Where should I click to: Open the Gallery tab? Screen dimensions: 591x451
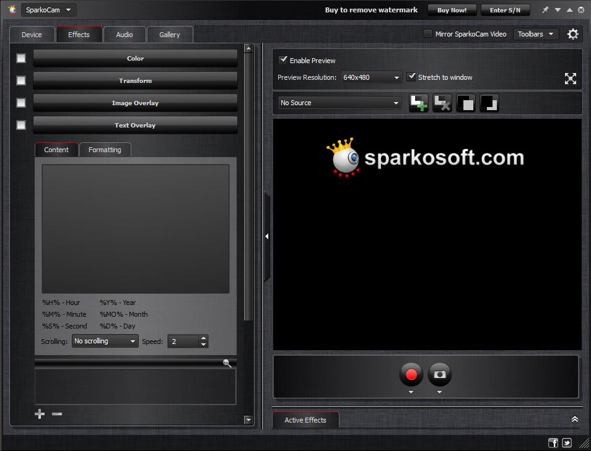pyautogui.click(x=170, y=35)
